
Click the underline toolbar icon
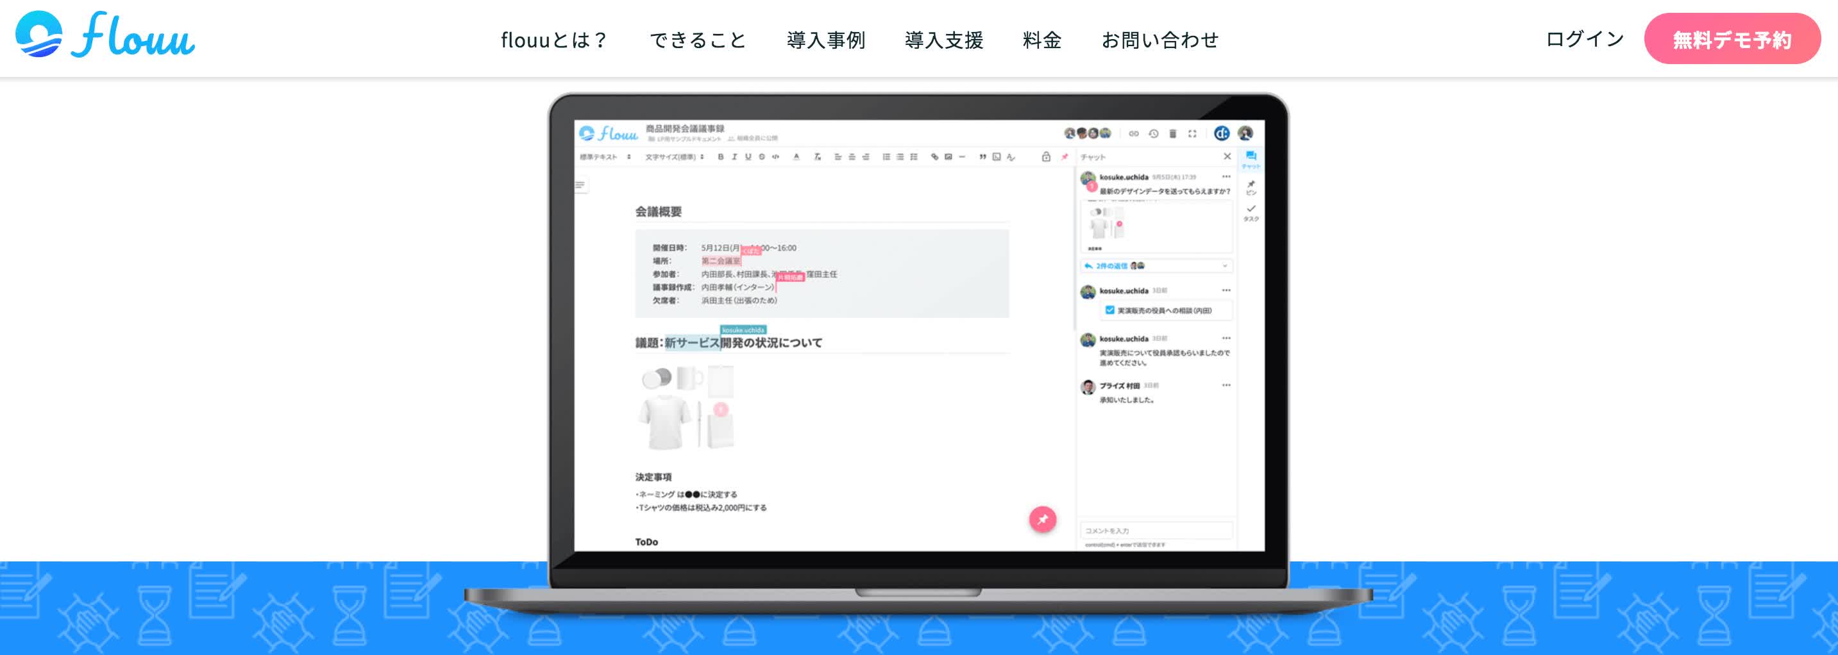tap(748, 157)
